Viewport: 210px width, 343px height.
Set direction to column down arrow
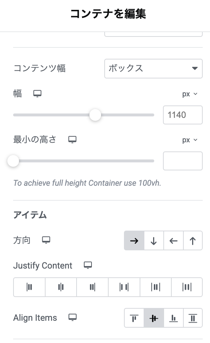pos(154,240)
